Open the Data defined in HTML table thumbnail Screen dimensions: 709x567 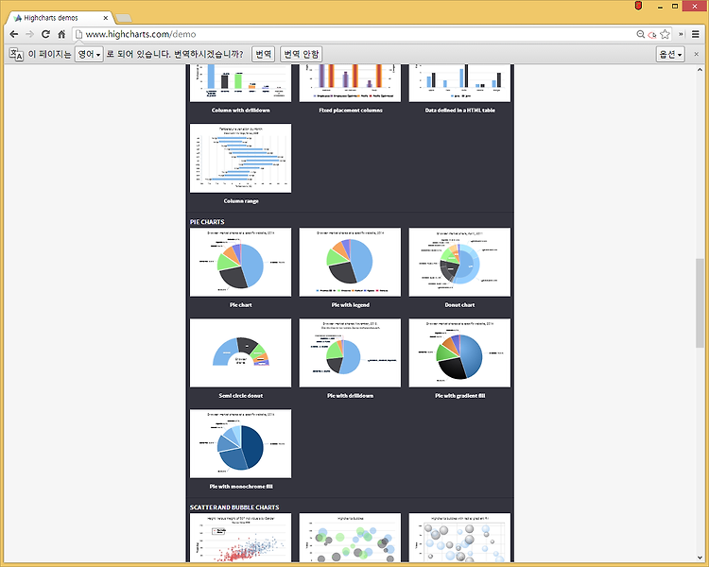(459, 83)
